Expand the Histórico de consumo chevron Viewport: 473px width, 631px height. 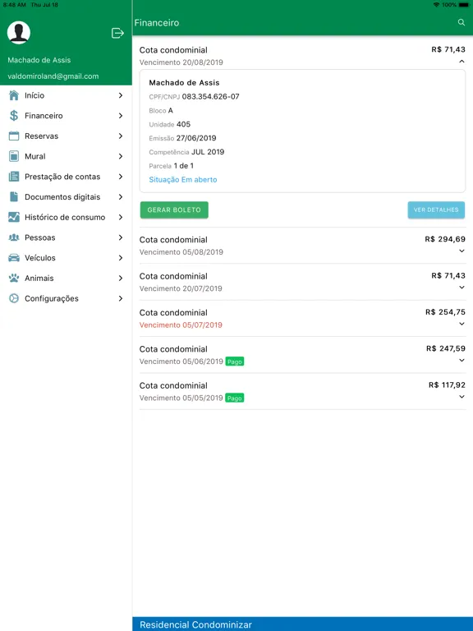point(121,217)
